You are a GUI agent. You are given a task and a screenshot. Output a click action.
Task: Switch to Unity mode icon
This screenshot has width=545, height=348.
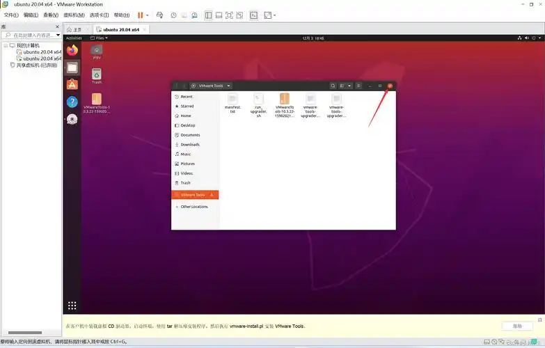point(239,15)
